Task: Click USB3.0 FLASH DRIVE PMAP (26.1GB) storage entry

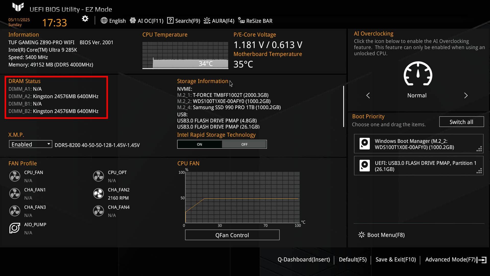Action: [x=218, y=127]
